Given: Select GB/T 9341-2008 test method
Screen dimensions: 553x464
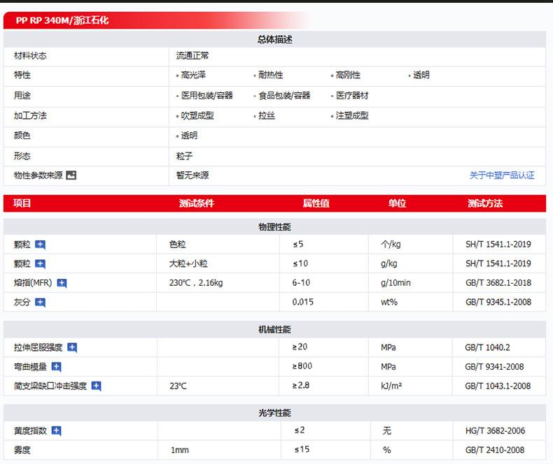Looking at the screenshot, I should 494,367.
